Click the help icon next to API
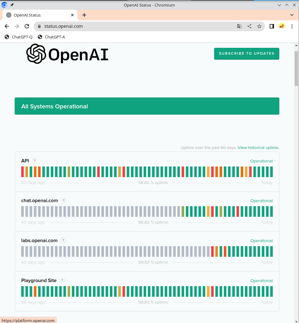 click(x=35, y=161)
